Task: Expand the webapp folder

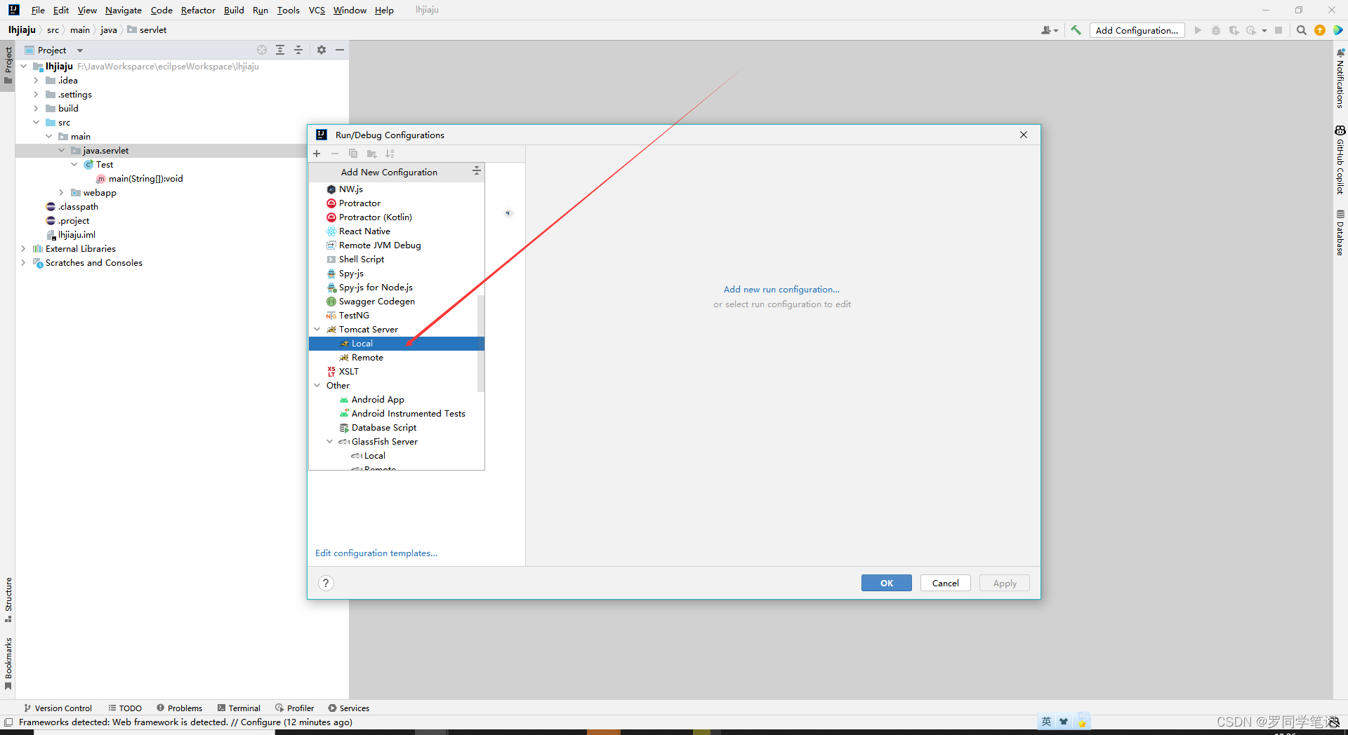Action: coord(61,193)
